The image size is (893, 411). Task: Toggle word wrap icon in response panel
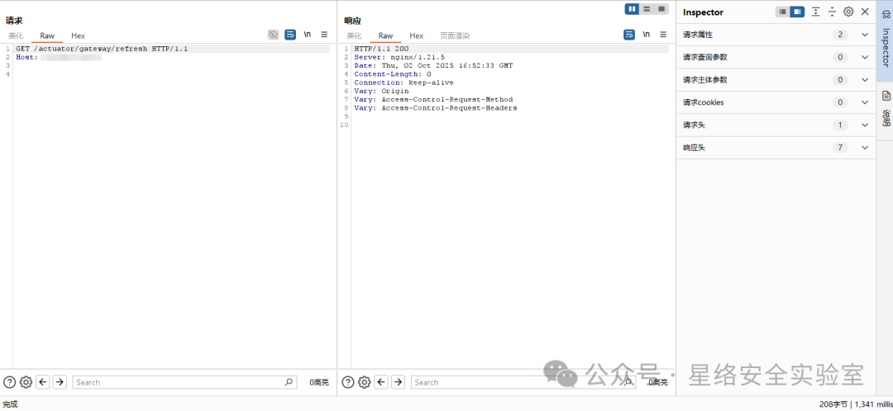click(628, 35)
